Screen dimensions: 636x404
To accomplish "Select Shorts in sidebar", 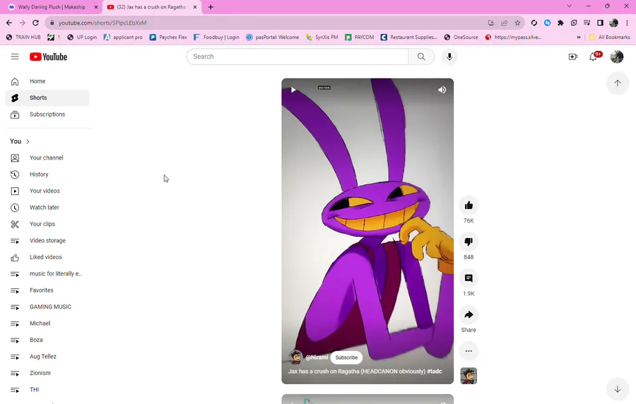I will [47, 98].
